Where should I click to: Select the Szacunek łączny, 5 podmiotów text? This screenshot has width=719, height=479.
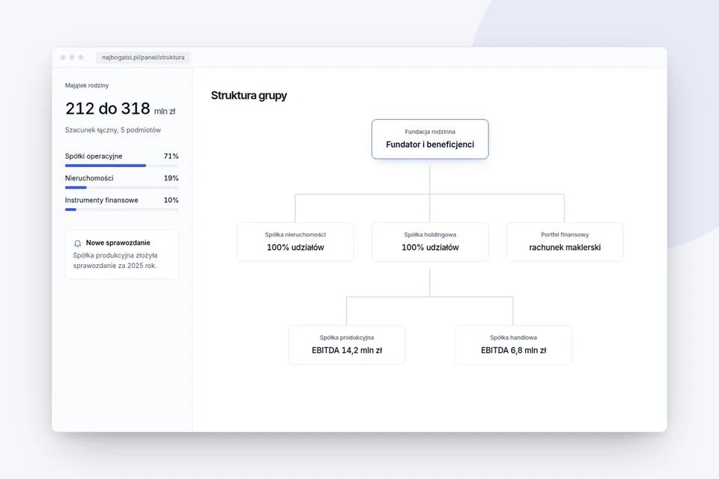click(x=113, y=130)
